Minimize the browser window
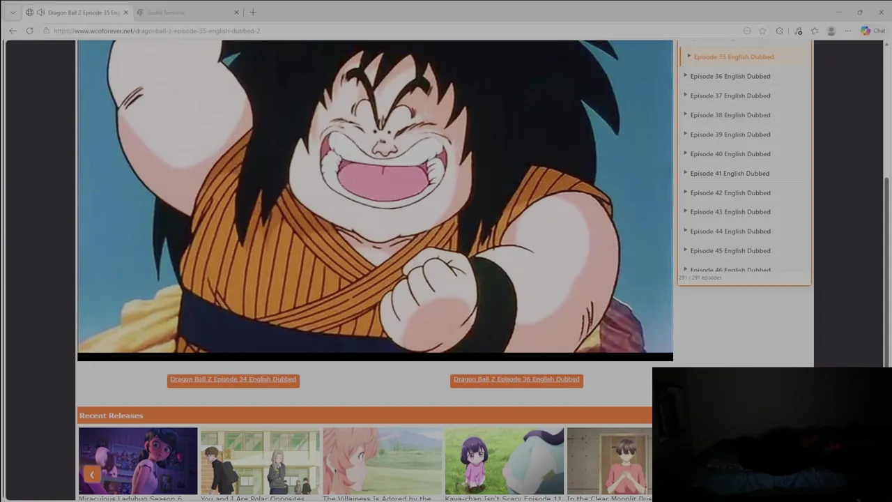 pos(838,12)
